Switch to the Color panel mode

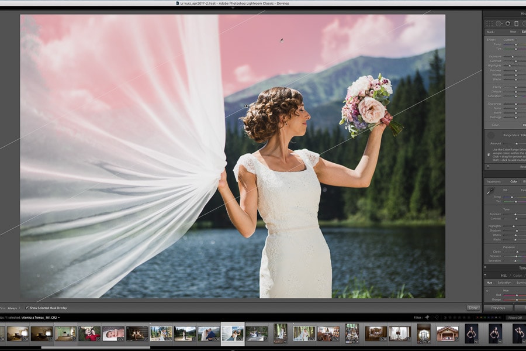[x=517, y=276]
